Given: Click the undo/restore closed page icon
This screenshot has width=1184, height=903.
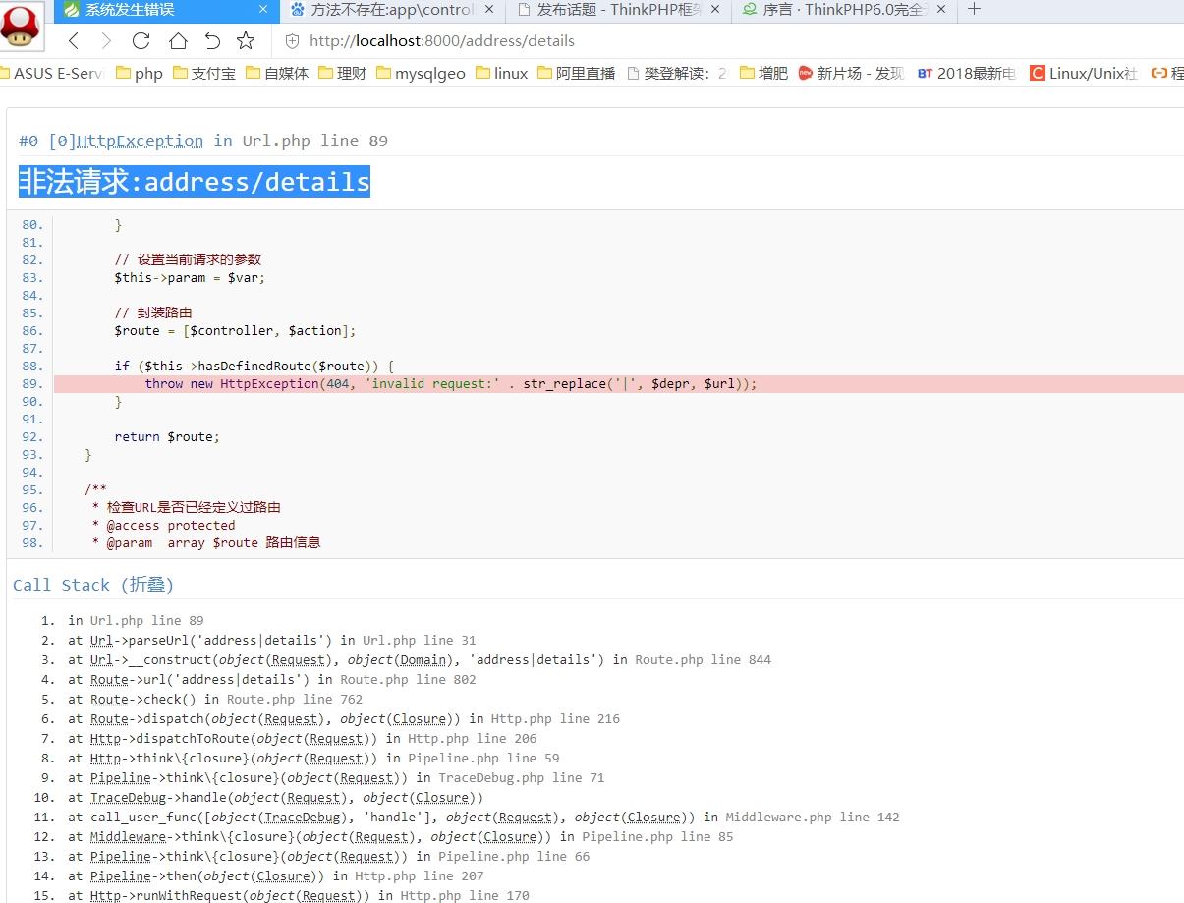Looking at the screenshot, I should (212, 41).
